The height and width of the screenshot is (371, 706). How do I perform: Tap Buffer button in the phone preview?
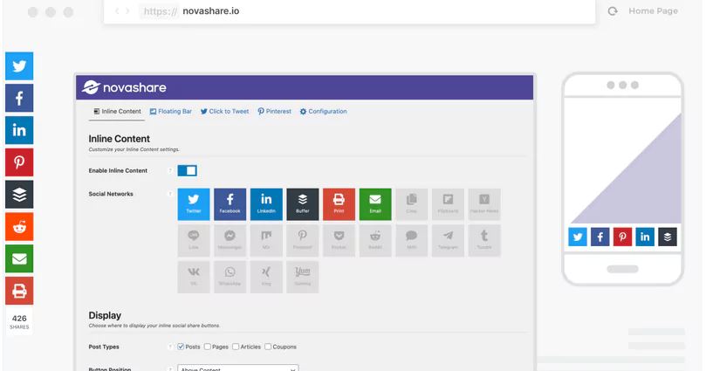click(x=668, y=237)
